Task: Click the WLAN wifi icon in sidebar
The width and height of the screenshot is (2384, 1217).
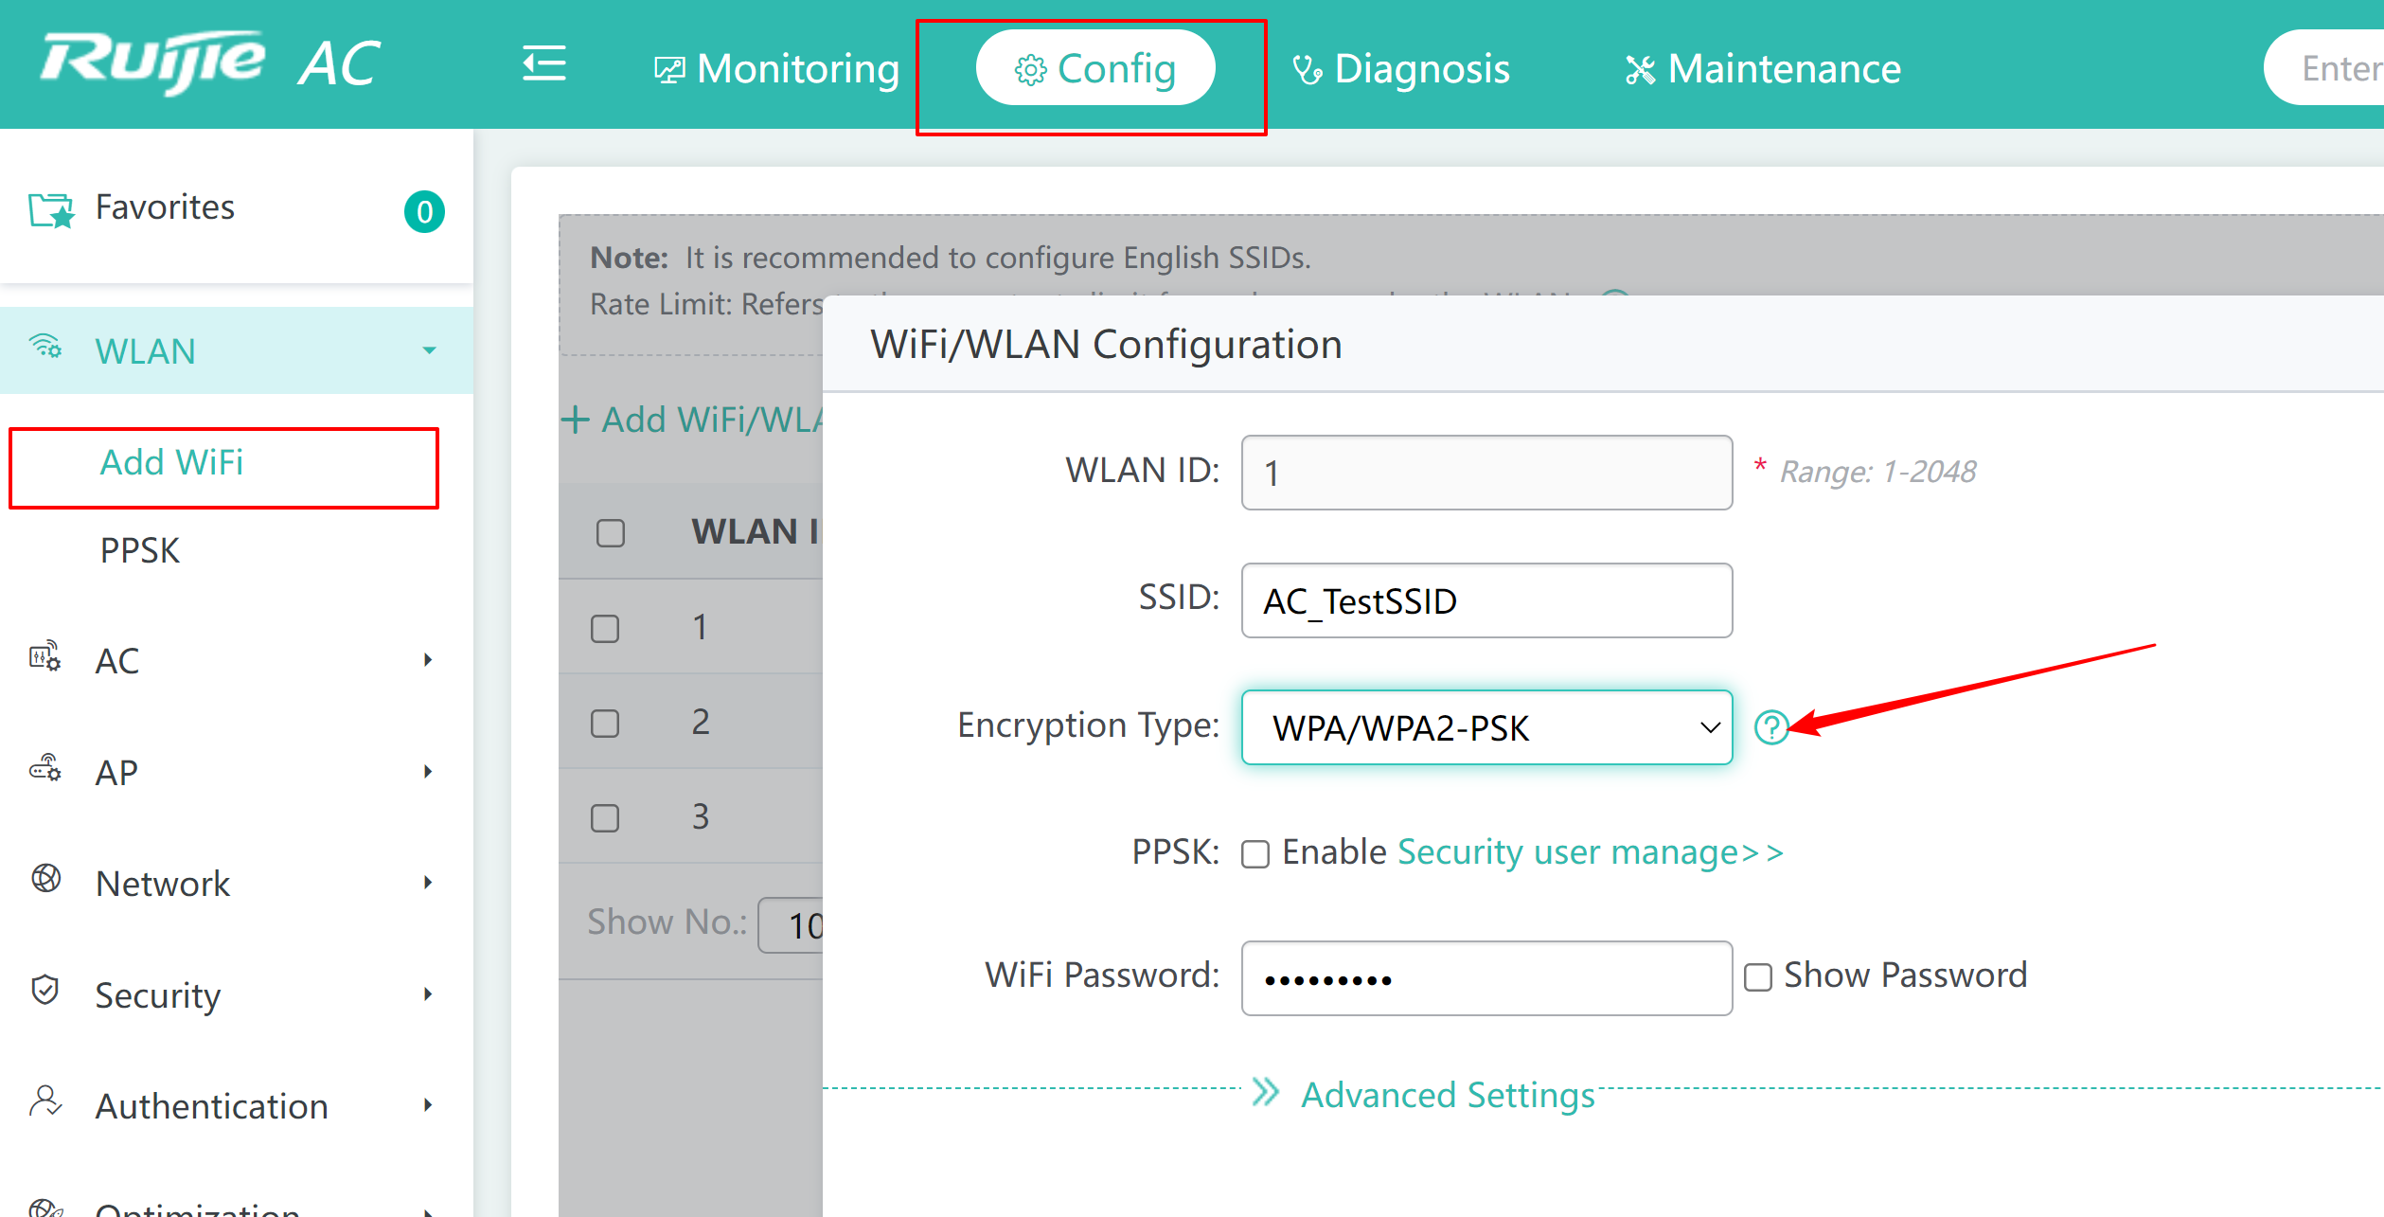Action: [45, 347]
